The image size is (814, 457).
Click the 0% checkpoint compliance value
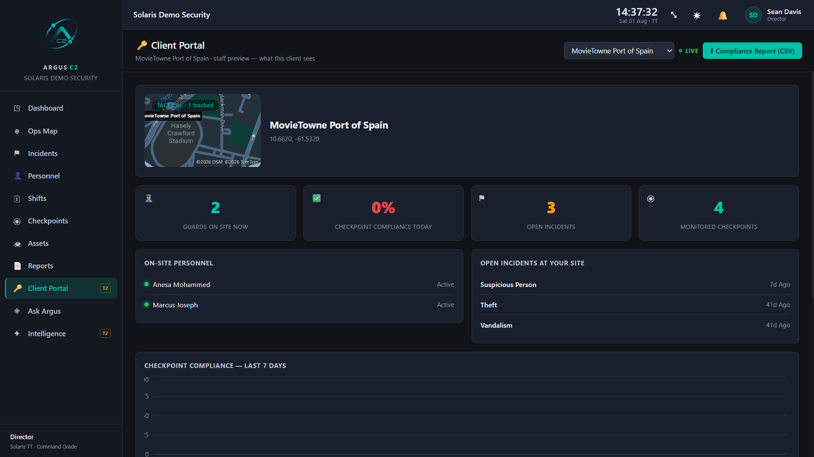pos(383,208)
